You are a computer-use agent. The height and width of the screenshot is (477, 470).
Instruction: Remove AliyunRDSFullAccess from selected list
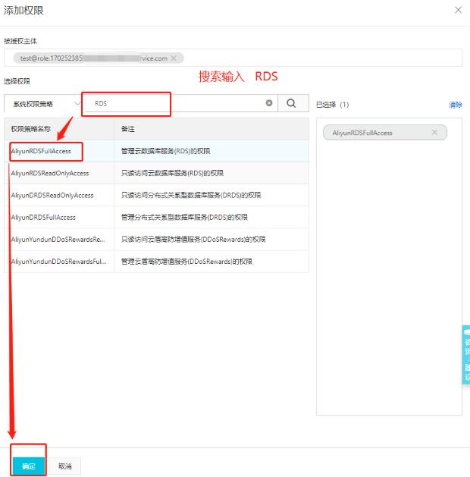[x=434, y=133]
